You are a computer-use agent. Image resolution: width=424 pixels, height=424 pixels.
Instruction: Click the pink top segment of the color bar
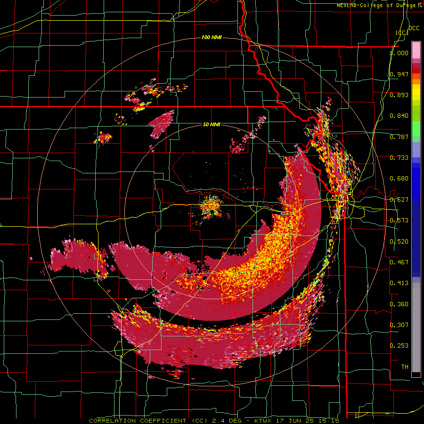pos(416,50)
